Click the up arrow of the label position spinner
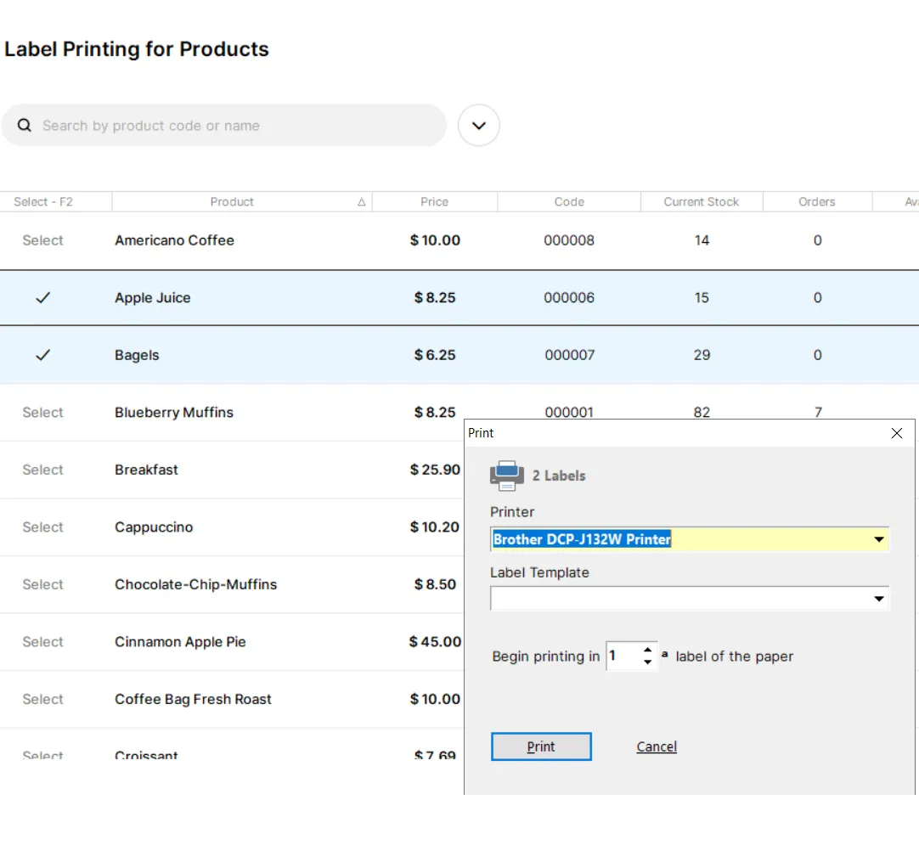The image size is (919, 845). pos(647,651)
